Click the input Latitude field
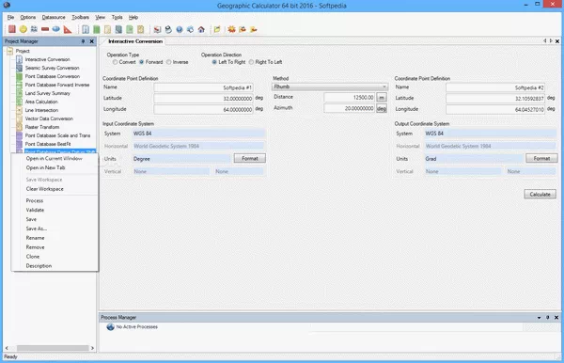Viewport: 564px width, 363px height. 203,98
